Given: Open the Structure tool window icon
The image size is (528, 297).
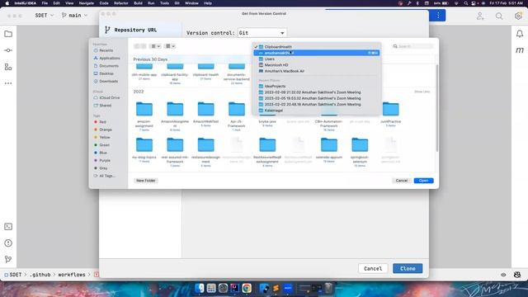Looking at the screenshot, I should pyautogui.click(x=8, y=67).
